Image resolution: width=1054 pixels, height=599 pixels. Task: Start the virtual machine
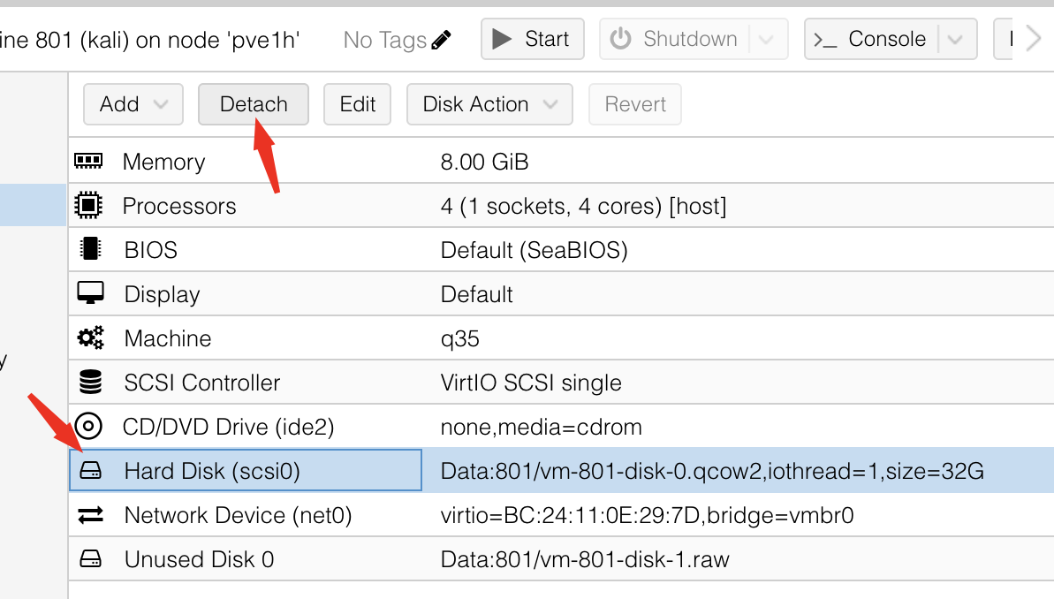point(532,40)
